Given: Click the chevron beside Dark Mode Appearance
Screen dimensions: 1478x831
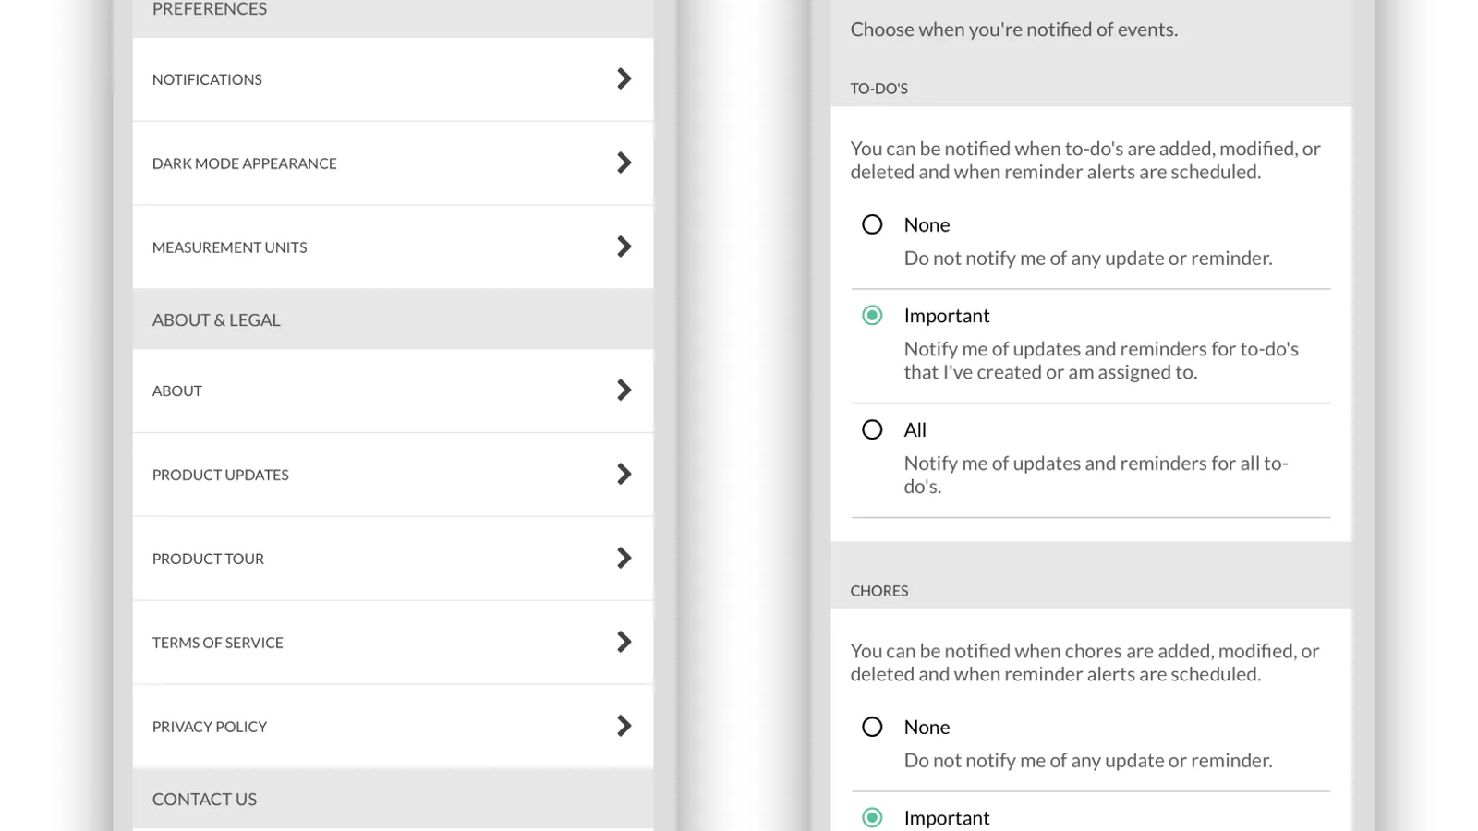Looking at the screenshot, I should (624, 163).
